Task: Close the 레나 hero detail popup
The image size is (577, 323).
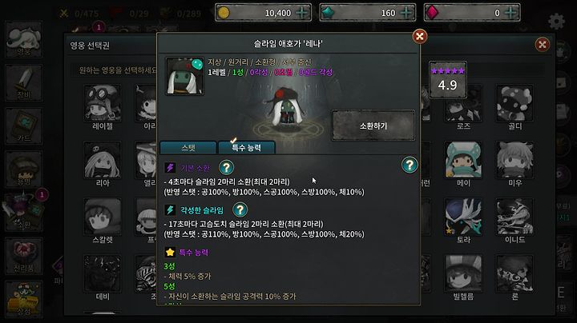Action: [x=419, y=36]
